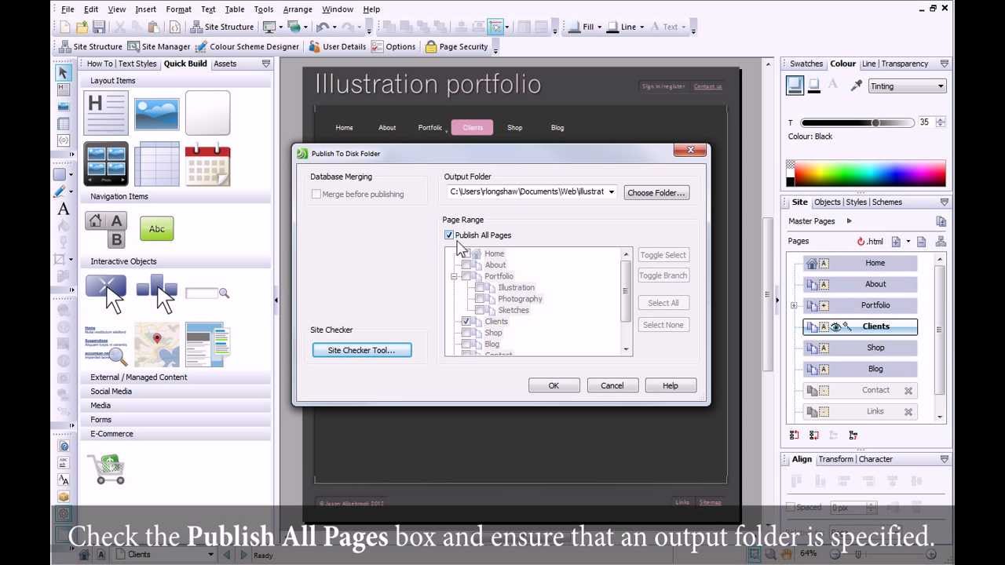
Task: Expand Portfolio in the Site tab pages
Action: [794, 306]
